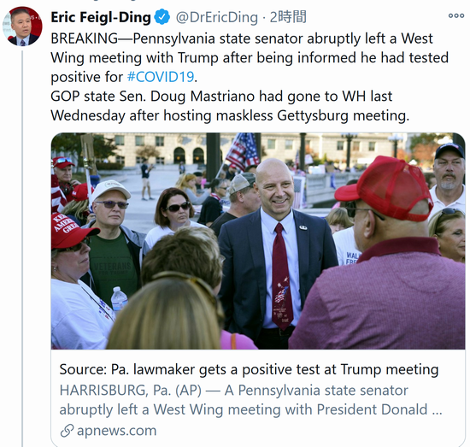470x447 pixels.
Task: Open the #COVID19 hashtag link
Action: pos(161,77)
